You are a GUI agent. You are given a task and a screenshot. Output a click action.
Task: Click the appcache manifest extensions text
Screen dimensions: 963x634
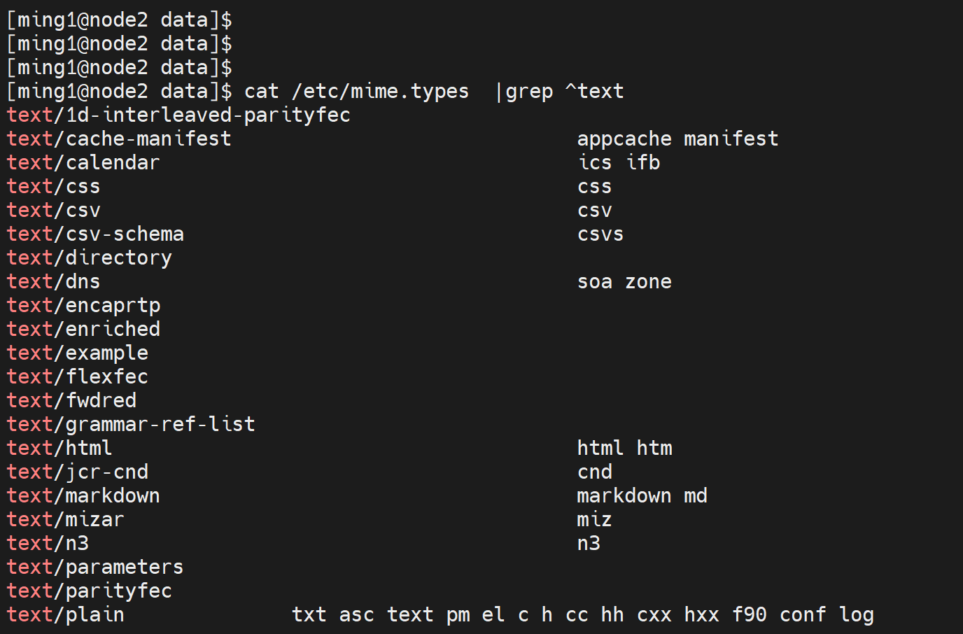coord(677,139)
